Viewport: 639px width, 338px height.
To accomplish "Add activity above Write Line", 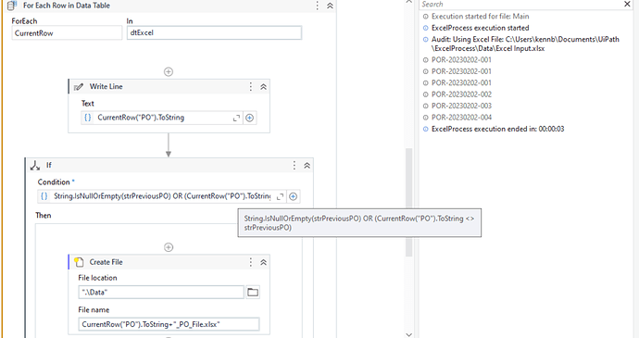I will 169,71.
